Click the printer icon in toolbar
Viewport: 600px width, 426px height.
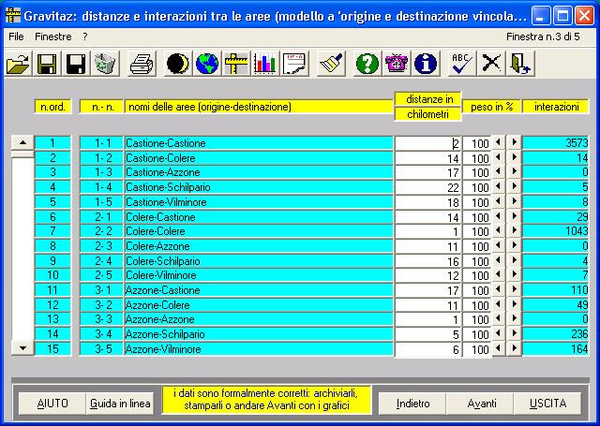142,64
